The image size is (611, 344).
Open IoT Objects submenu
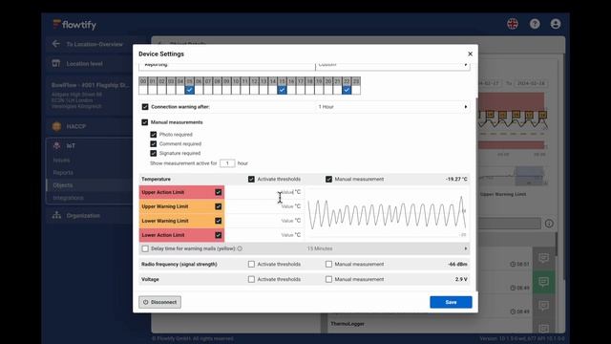point(63,185)
